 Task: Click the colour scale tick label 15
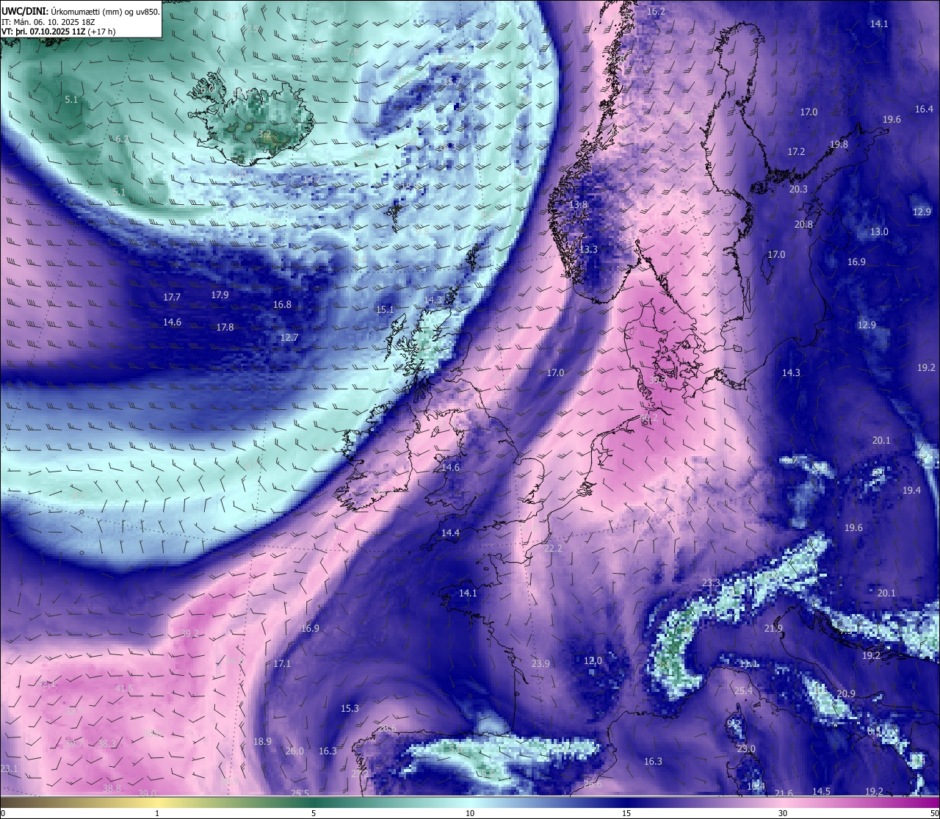(626, 813)
